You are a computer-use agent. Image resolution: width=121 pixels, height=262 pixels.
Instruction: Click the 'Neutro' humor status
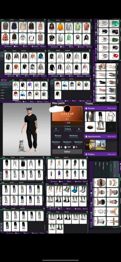(58, 136)
